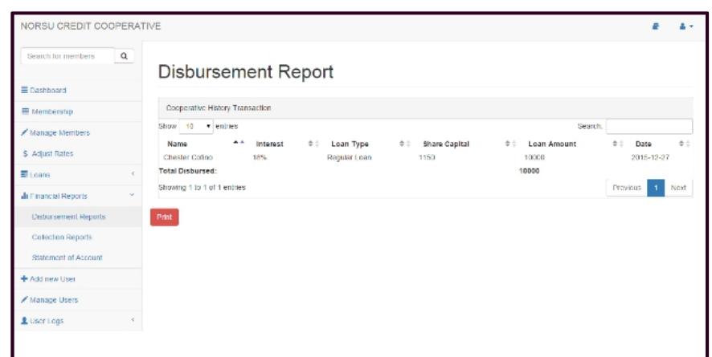Open the show entries dropdown
Viewport: 712px width, 357px height.
pyautogui.click(x=196, y=127)
